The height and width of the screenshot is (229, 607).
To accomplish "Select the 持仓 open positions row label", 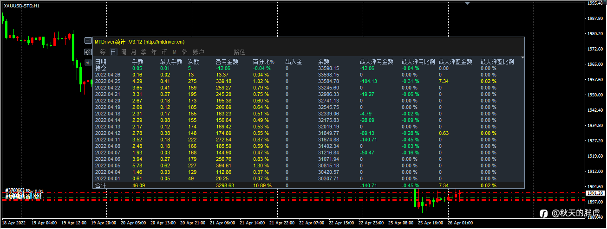I will click(101, 68).
